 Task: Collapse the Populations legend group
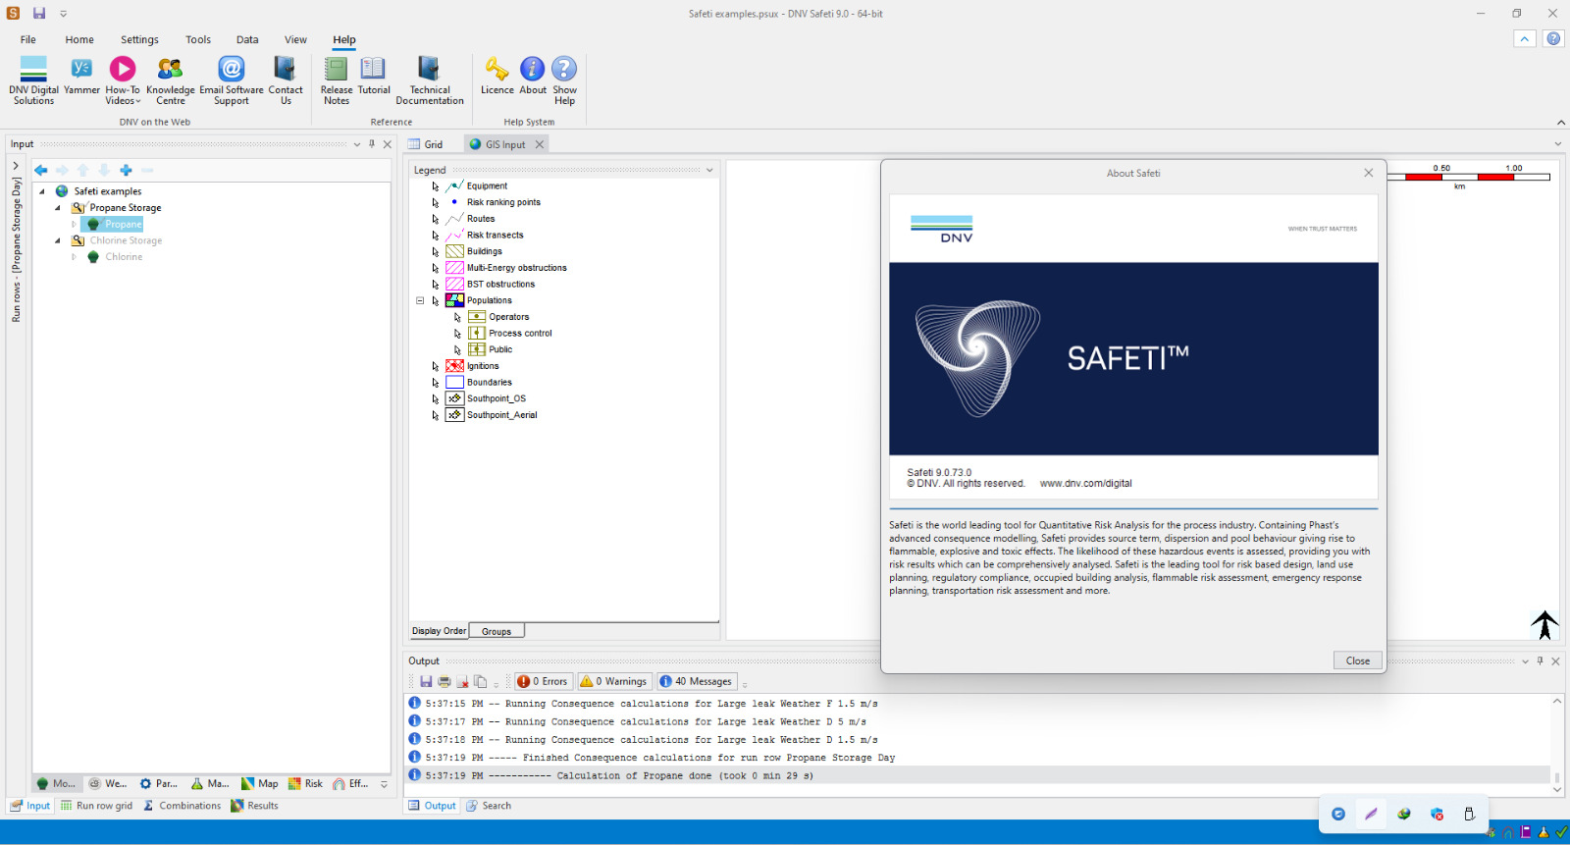pyautogui.click(x=420, y=300)
